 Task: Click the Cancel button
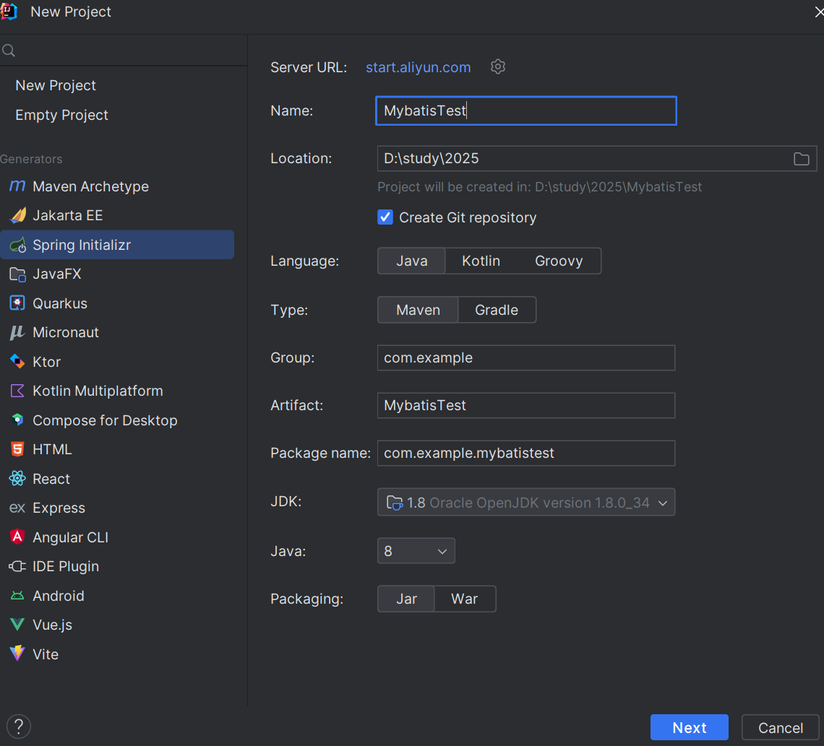780,727
